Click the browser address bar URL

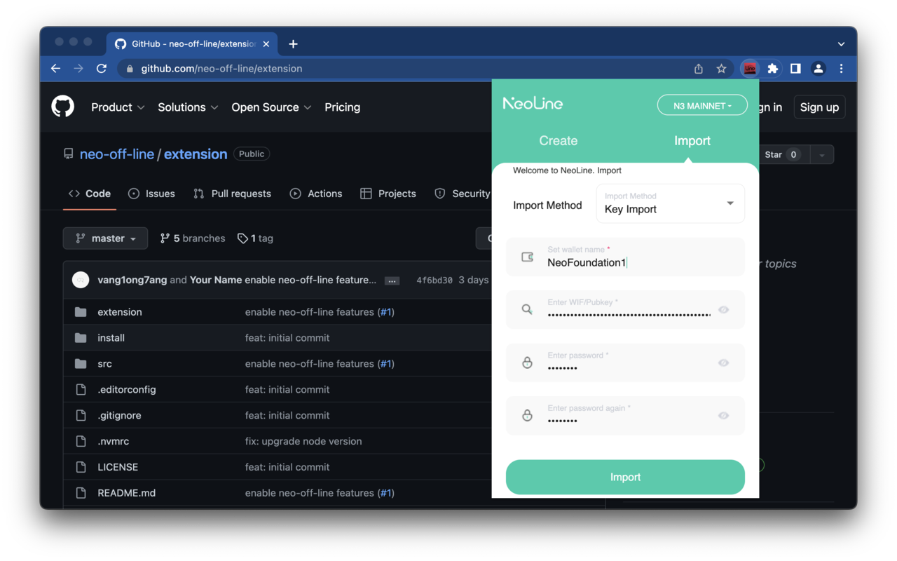coord(221,69)
